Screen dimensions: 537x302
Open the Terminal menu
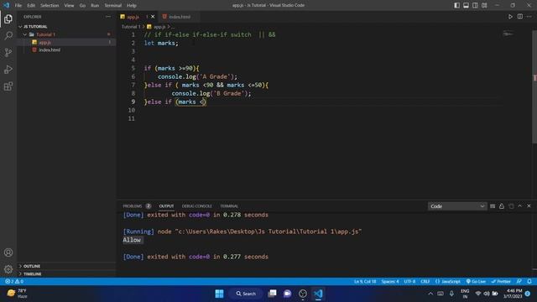tap(113, 5)
